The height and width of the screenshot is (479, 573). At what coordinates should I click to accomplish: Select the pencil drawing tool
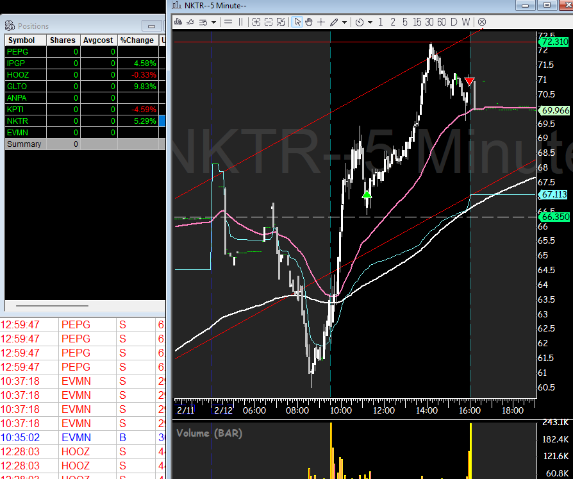pyautogui.click(x=334, y=22)
